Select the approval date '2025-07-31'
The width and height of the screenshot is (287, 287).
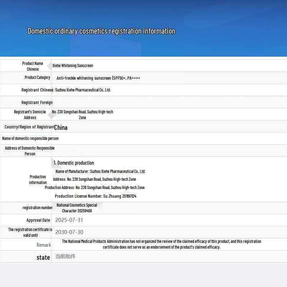(69, 220)
